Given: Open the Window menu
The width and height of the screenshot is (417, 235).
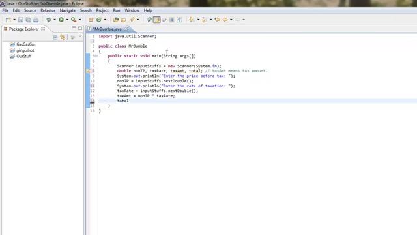Looking at the screenshot, I should coord(132,10).
